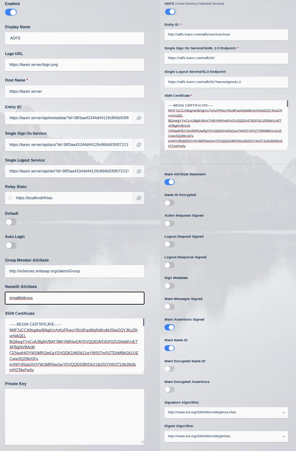The height and width of the screenshot is (451, 296).
Task: Enable Authn Requests Signed
Action: (x=169, y=223)
